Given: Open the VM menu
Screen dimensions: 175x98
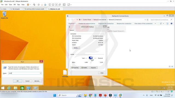Looking at the screenshot, I should point(14,5).
